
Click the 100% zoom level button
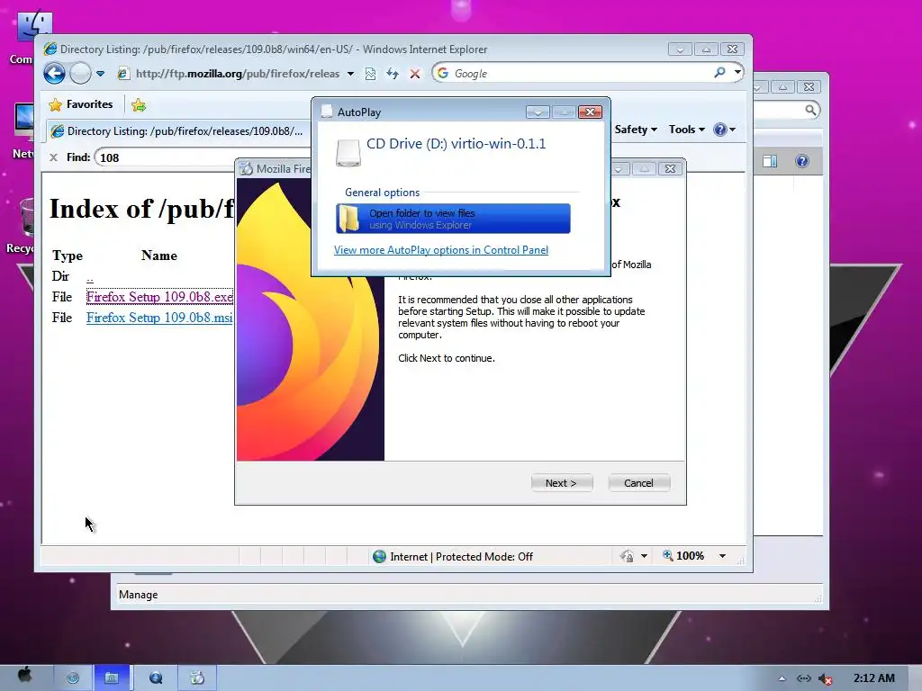[684, 556]
